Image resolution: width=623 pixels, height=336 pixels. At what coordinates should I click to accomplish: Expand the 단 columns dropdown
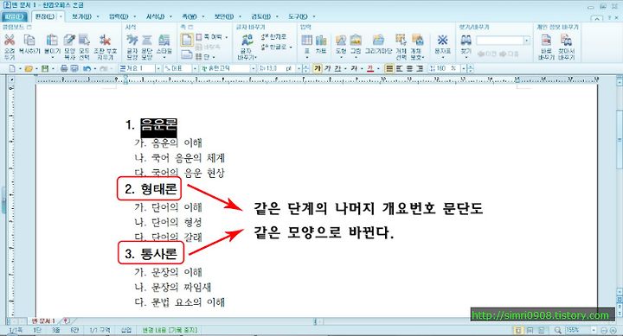pos(215,57)
